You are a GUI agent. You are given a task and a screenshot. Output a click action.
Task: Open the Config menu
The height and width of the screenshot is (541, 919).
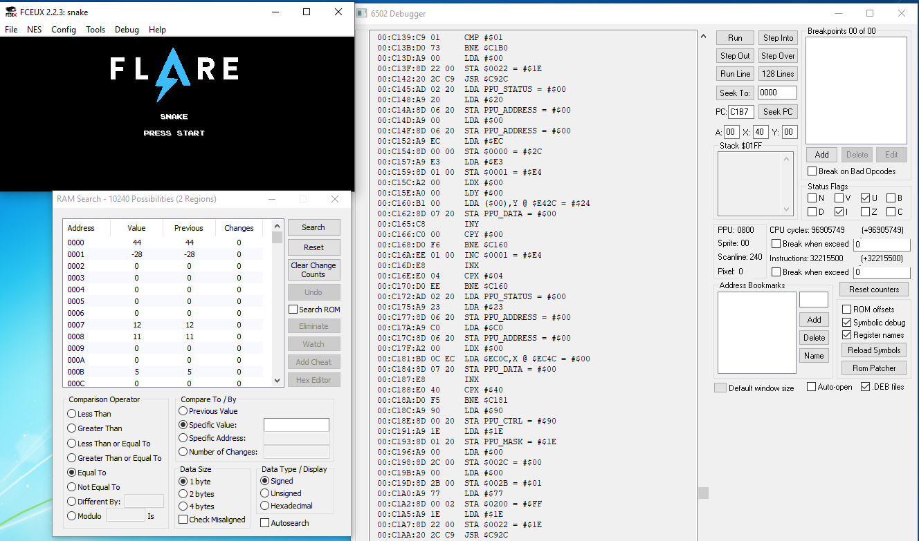pyautogui.click(x=64, y=30)
